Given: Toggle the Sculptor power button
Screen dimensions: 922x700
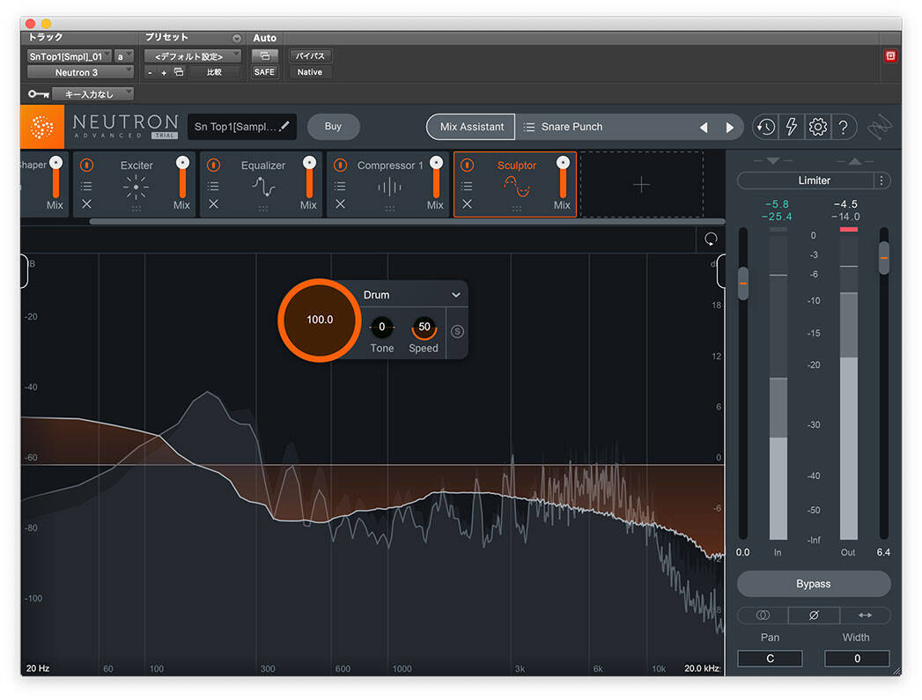Looking at the screenshot, I should [468, 165].
